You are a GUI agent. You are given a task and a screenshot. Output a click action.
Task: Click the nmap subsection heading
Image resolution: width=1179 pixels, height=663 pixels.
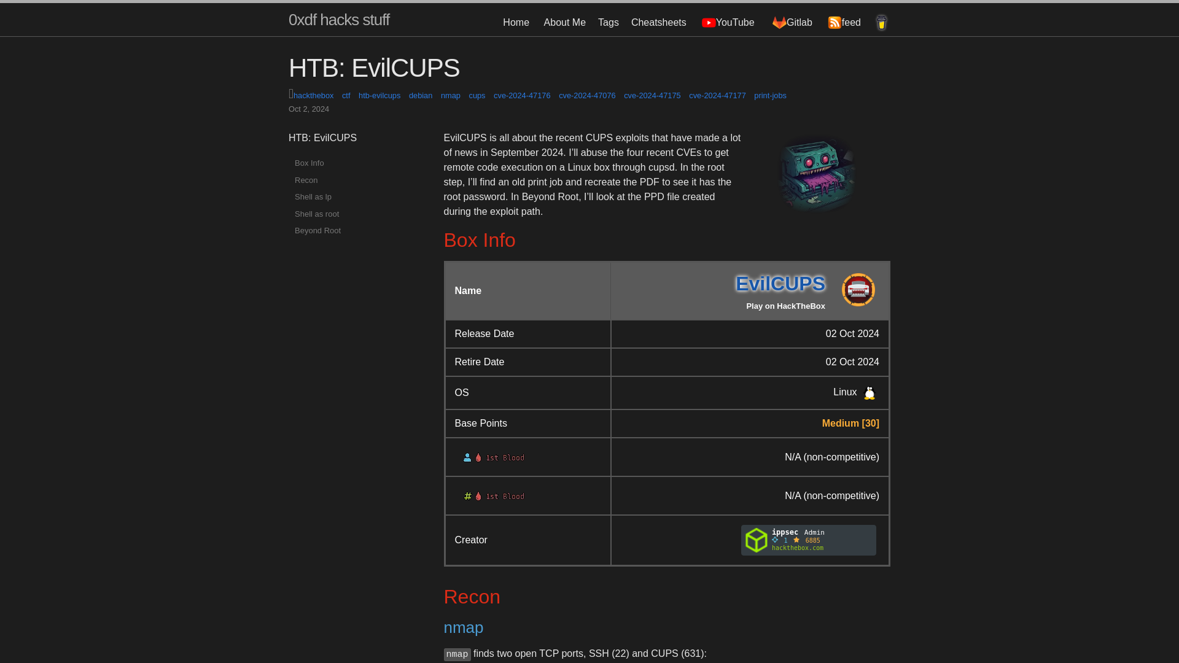click(463, 627)
